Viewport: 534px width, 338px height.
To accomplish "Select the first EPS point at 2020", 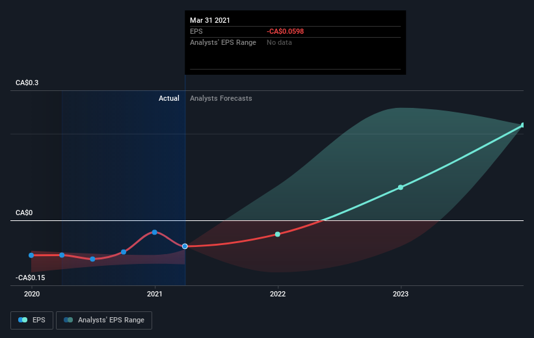I will click(x=31, y=255).
